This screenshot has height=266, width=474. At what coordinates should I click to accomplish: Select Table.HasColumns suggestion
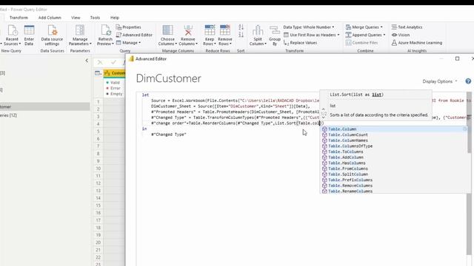pyautogui.click(x=393, y=163)
